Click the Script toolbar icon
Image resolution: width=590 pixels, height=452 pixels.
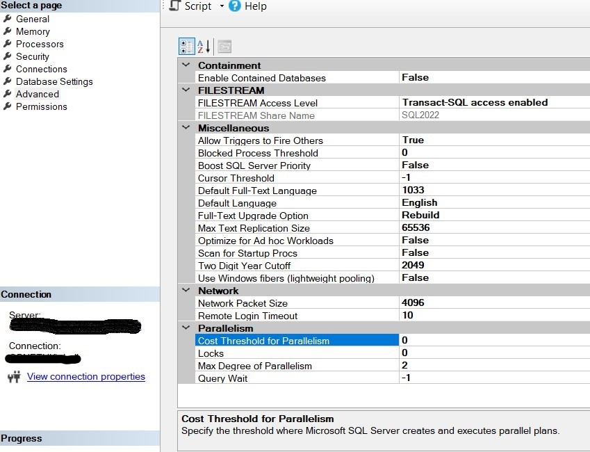click(x=174, y=6)
